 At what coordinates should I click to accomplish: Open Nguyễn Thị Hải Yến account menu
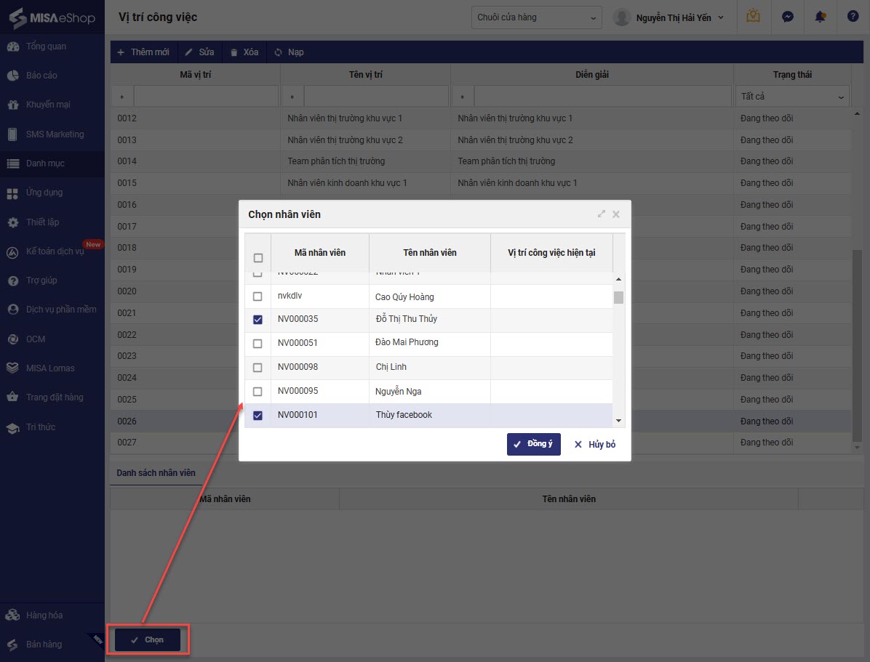680,17
